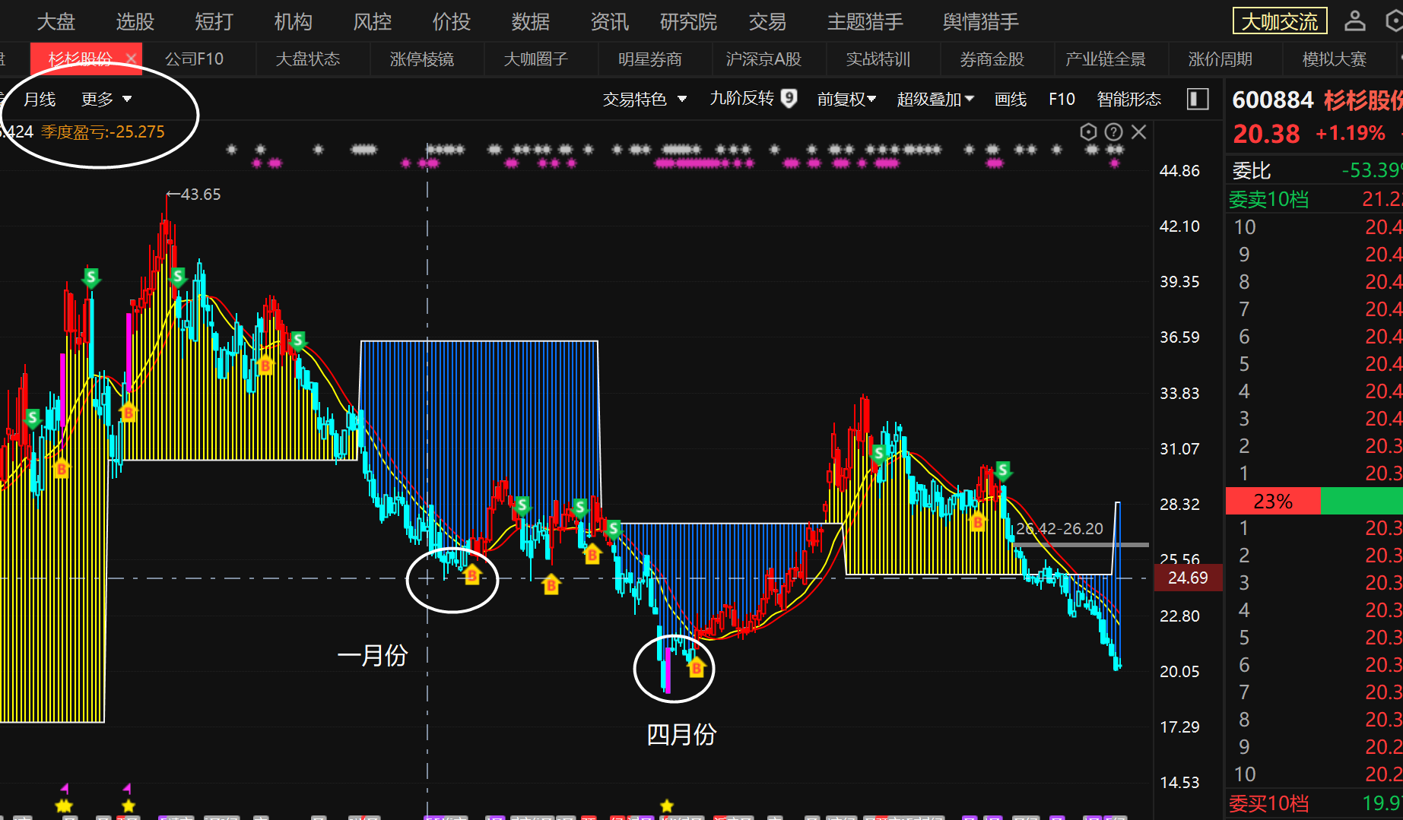Click the S sell marker near 43.65 peak

(178, 277)
